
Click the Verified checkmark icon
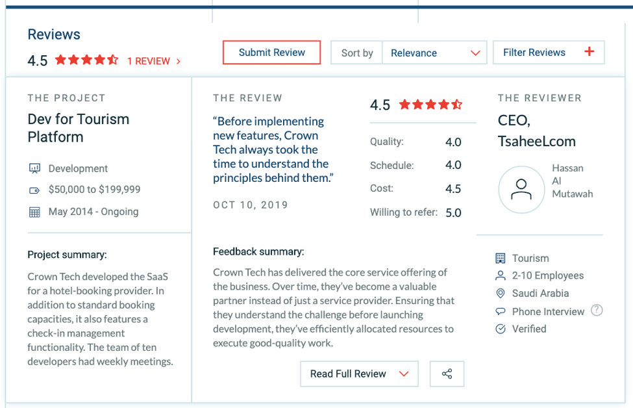[500, 329]
